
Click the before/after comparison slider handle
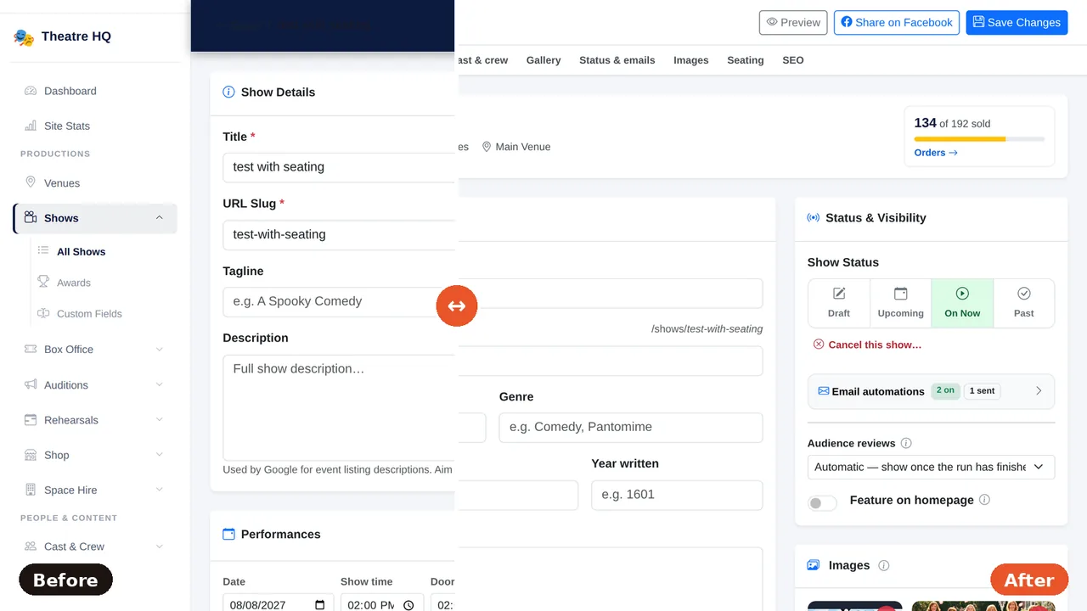coord(457,306)
